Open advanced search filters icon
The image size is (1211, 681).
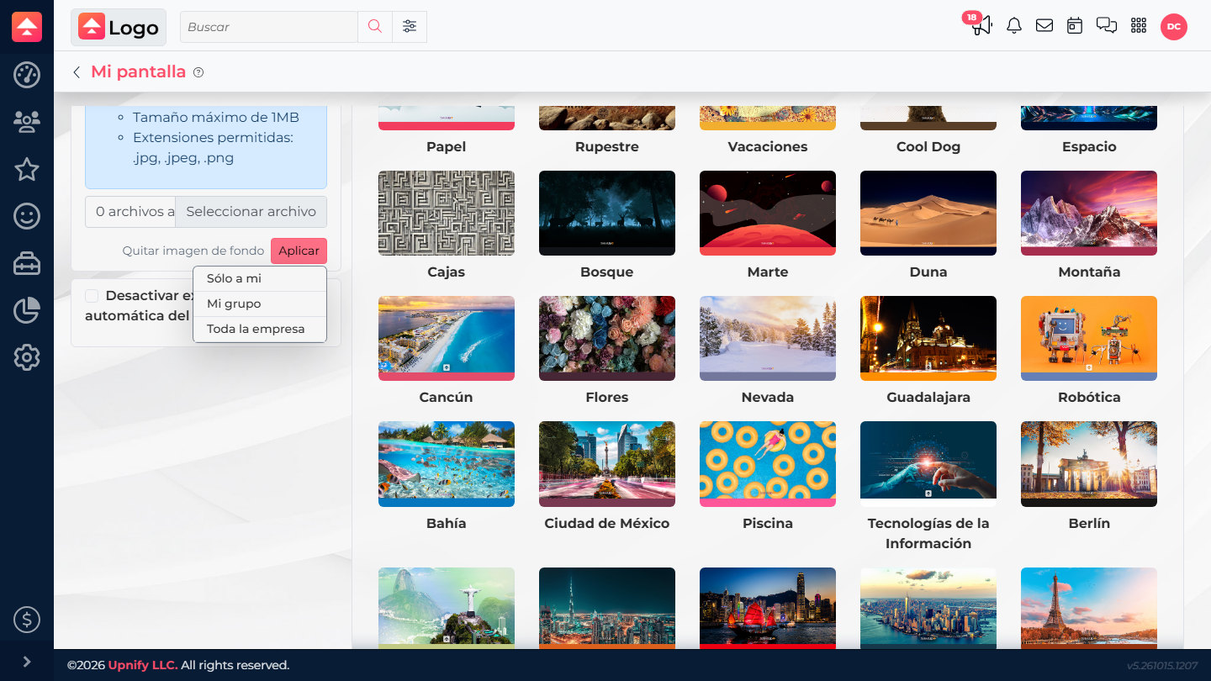coord(410,27)
